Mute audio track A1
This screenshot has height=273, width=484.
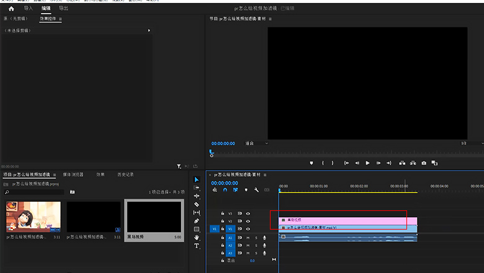248,237
